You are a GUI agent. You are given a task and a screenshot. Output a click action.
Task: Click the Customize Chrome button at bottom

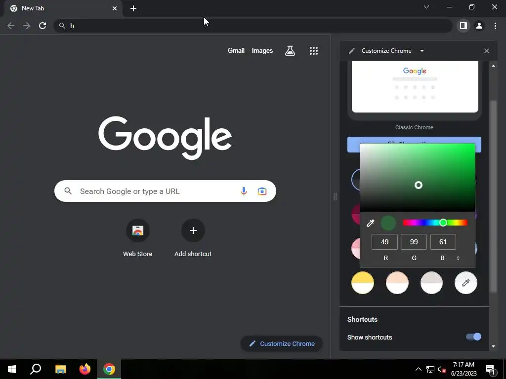point(281,343)
